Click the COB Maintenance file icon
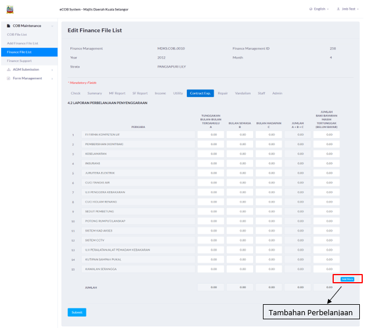Viewport: 368px width, 328px height. point(8,26)
